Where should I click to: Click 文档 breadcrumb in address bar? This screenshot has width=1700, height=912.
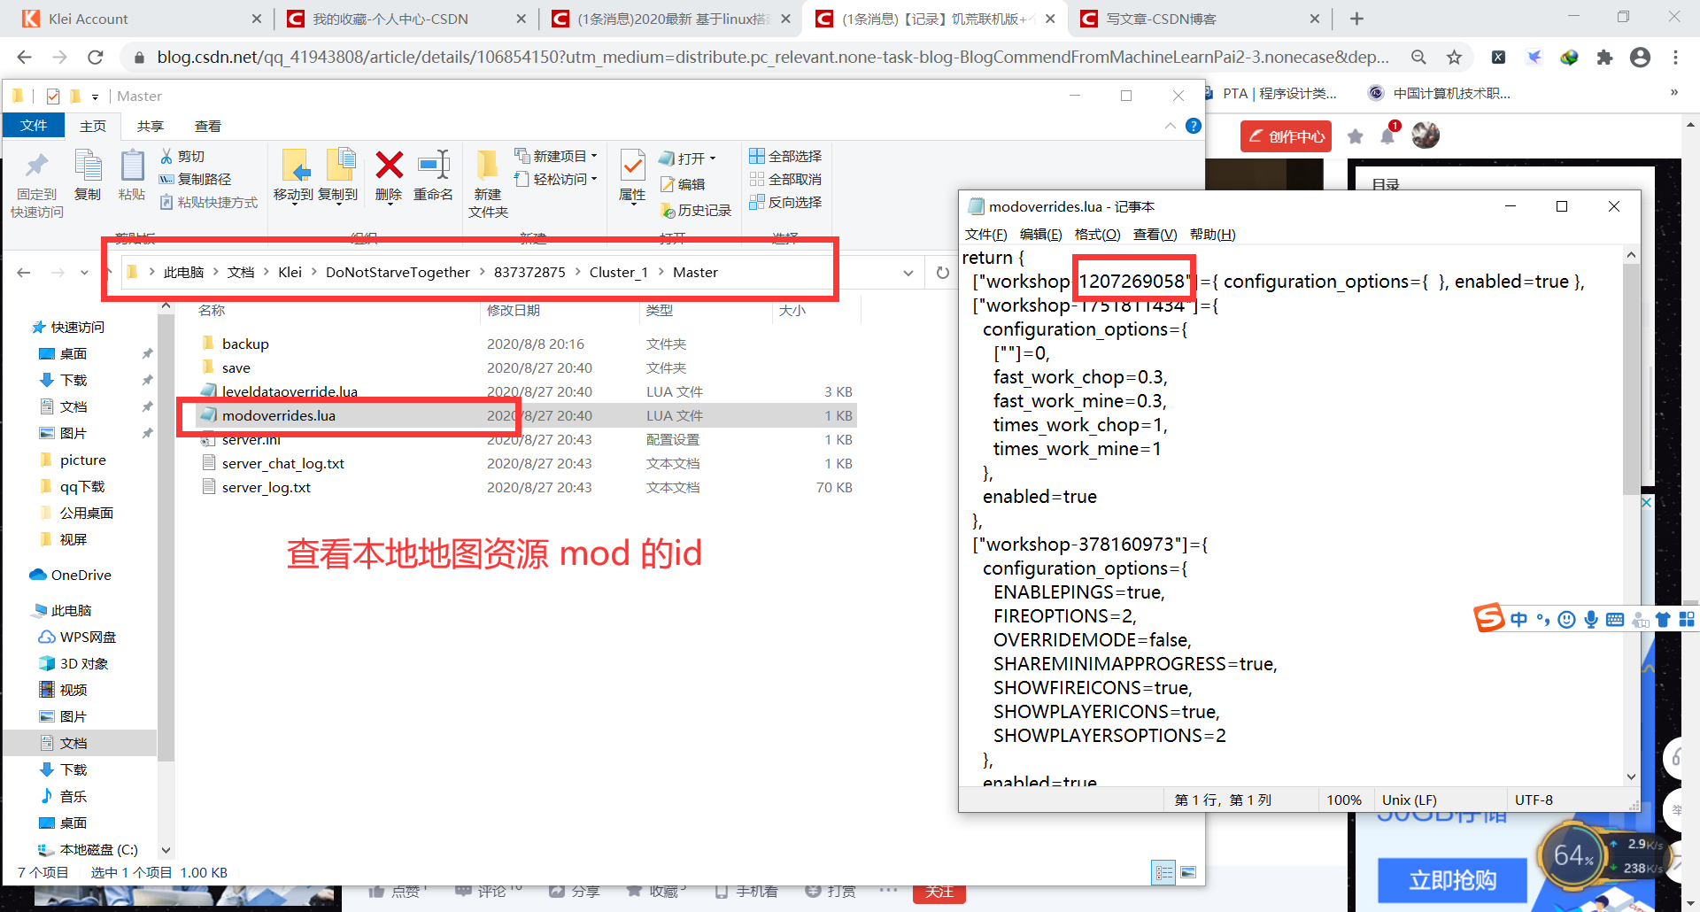(x=241, y=273)
